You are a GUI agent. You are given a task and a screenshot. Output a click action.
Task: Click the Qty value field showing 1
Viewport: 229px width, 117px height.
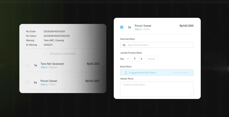tap(135, 59)
